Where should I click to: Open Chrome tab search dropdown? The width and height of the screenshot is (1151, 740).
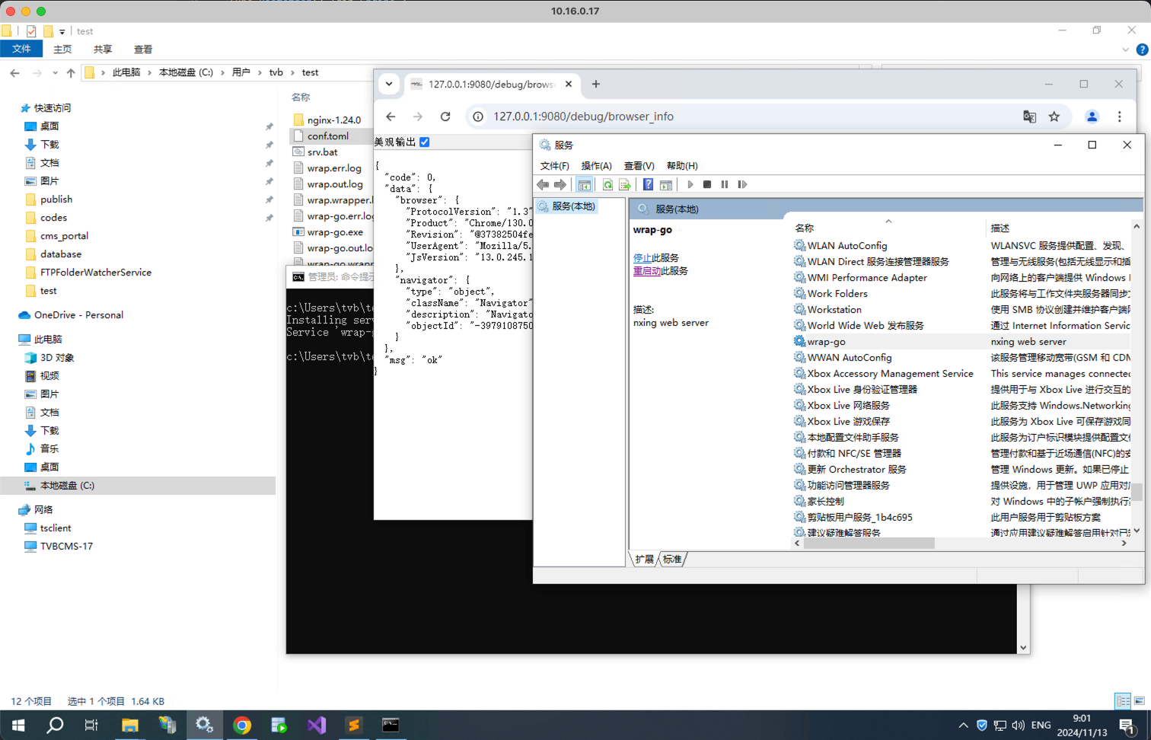(x=389, y=84)
